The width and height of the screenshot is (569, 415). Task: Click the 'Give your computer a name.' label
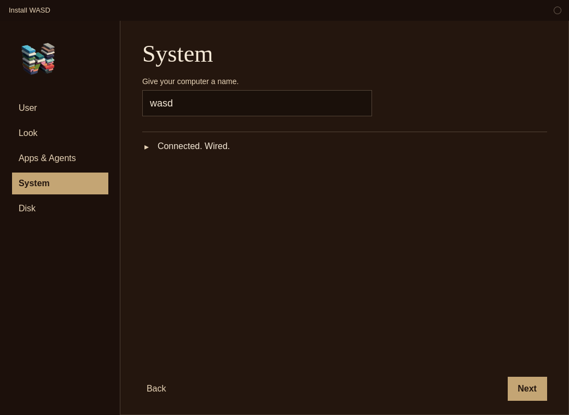(190, 81)
